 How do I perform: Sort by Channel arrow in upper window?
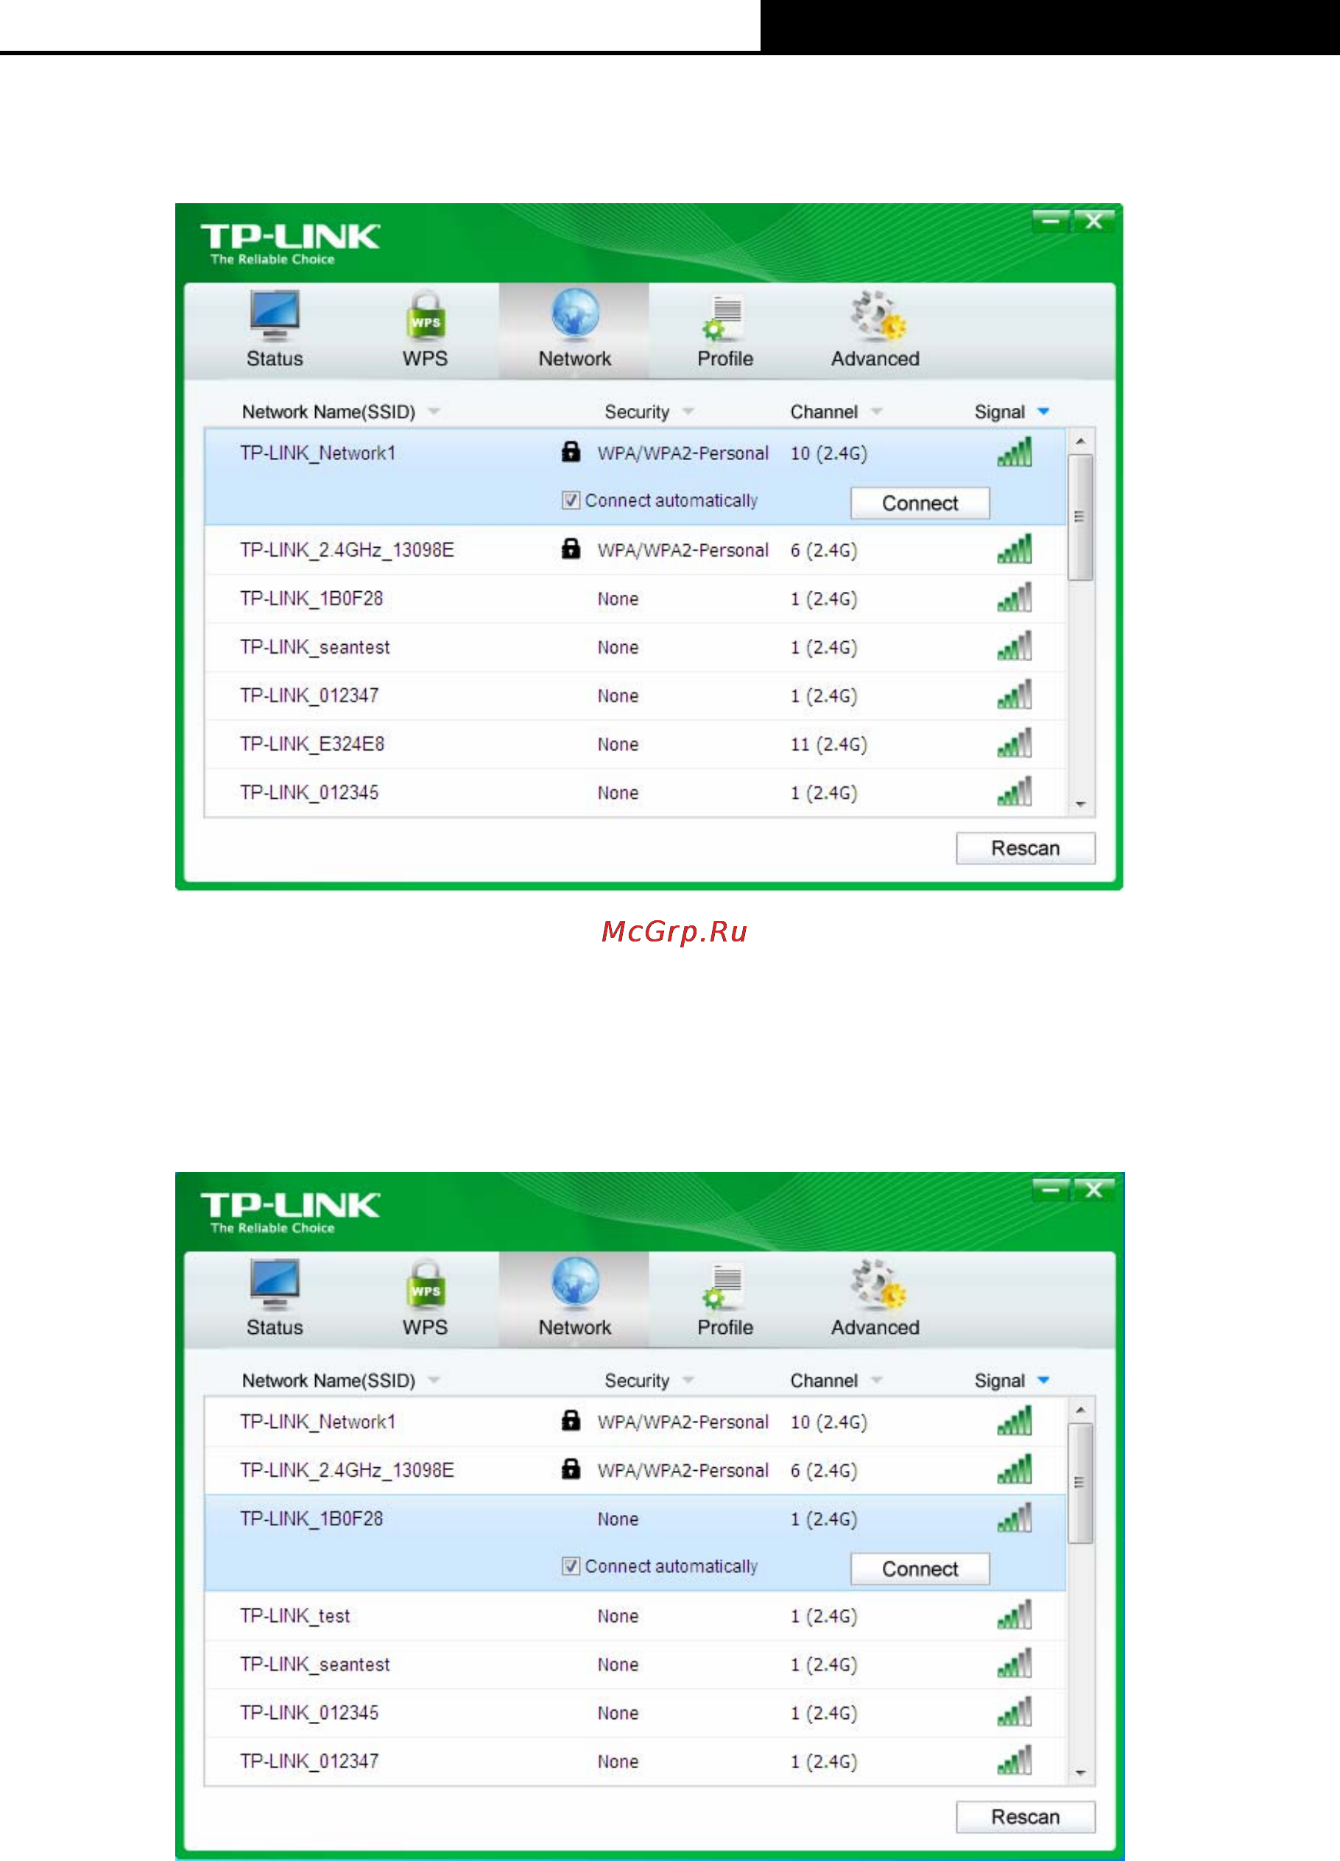(x=876, y=411)
